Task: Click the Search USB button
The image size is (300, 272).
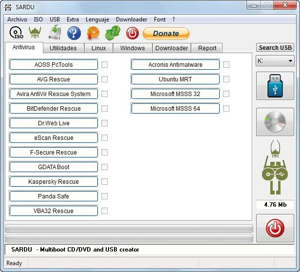Action: click(275, 47)
